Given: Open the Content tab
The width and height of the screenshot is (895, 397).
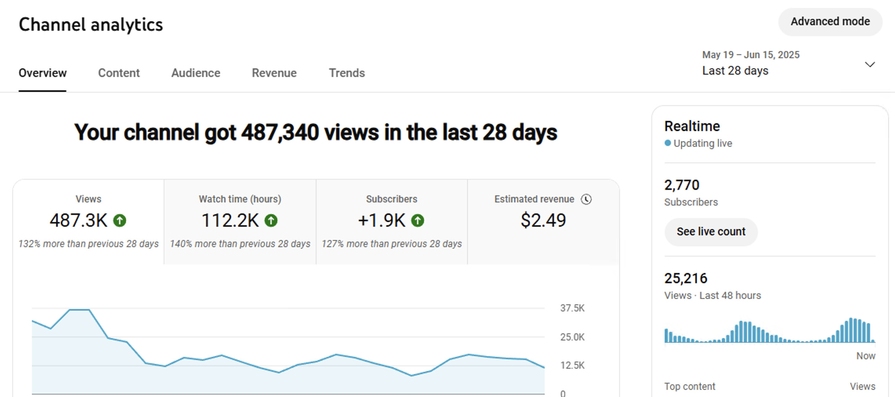Looking at the screenshot, I should coord(118,73).
